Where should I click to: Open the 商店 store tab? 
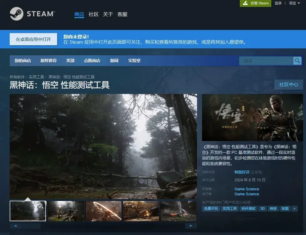[x=79, y=14]
